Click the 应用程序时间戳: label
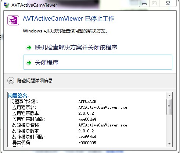 (x=29, y=119)
